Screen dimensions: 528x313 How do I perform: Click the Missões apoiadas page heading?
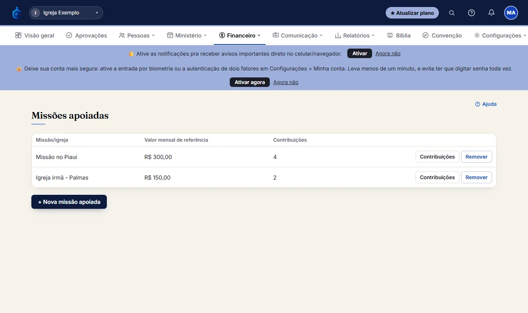tap(70, 116)
